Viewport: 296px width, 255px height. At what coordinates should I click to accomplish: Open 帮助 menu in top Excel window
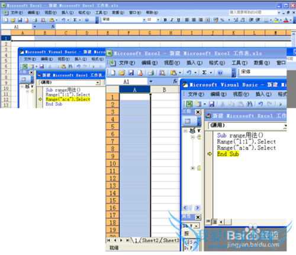(x=152, y=12)
